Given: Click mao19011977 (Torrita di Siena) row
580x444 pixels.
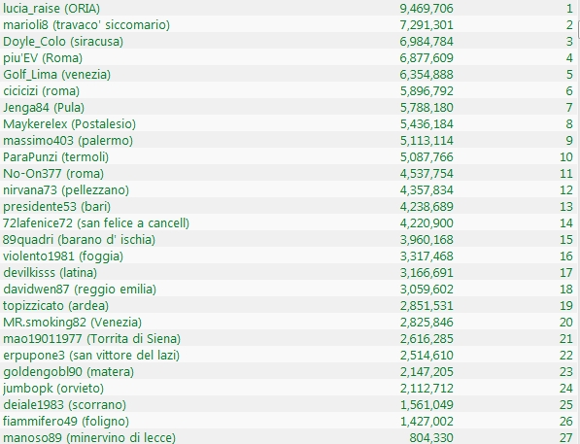Looking at the screenshot, I should 289,338.
